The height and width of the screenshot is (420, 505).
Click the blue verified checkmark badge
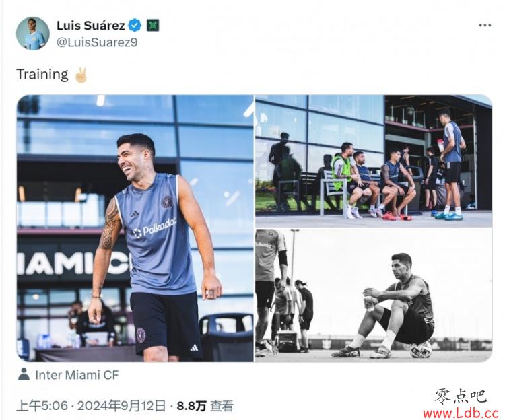click(x=135, y=25)
